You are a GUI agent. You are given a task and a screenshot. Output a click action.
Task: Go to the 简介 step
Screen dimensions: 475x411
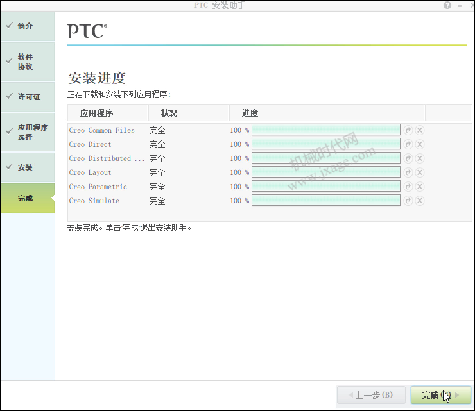coord(28,26)
